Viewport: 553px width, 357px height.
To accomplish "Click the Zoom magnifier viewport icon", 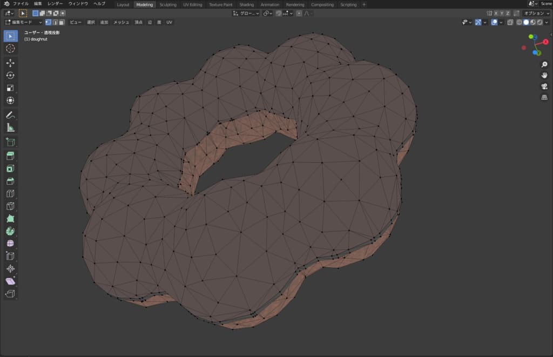I will 544,64.
